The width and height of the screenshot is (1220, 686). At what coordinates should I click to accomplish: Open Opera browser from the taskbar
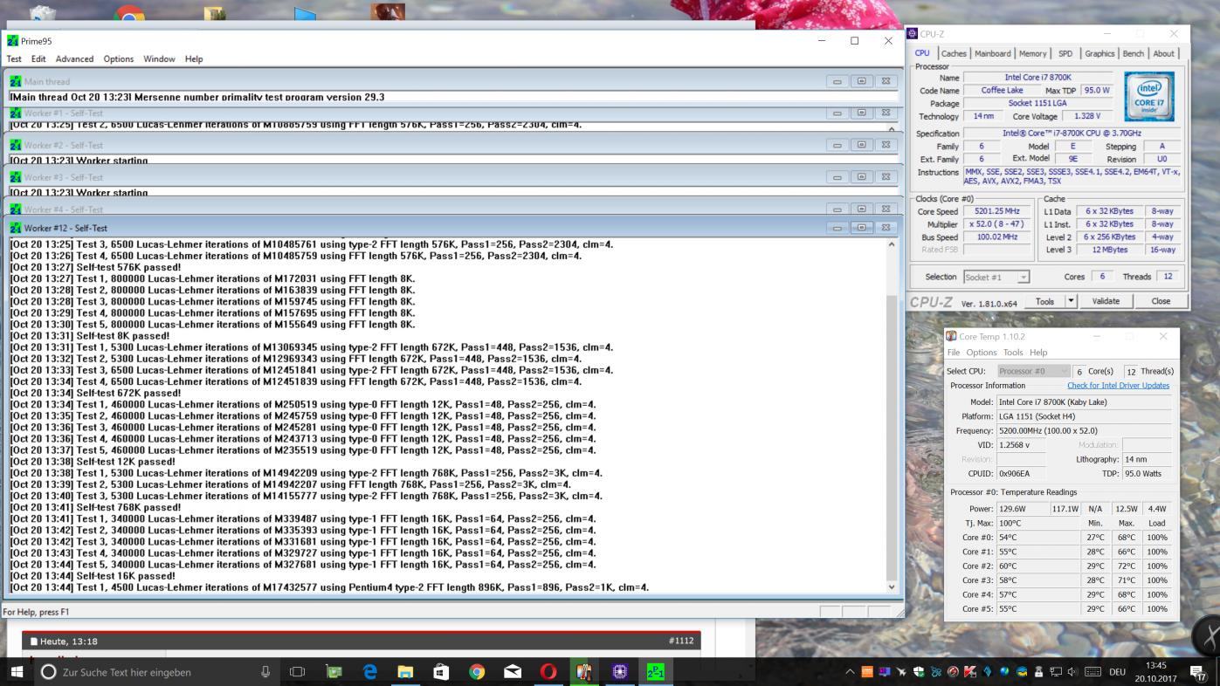(548, 671)
